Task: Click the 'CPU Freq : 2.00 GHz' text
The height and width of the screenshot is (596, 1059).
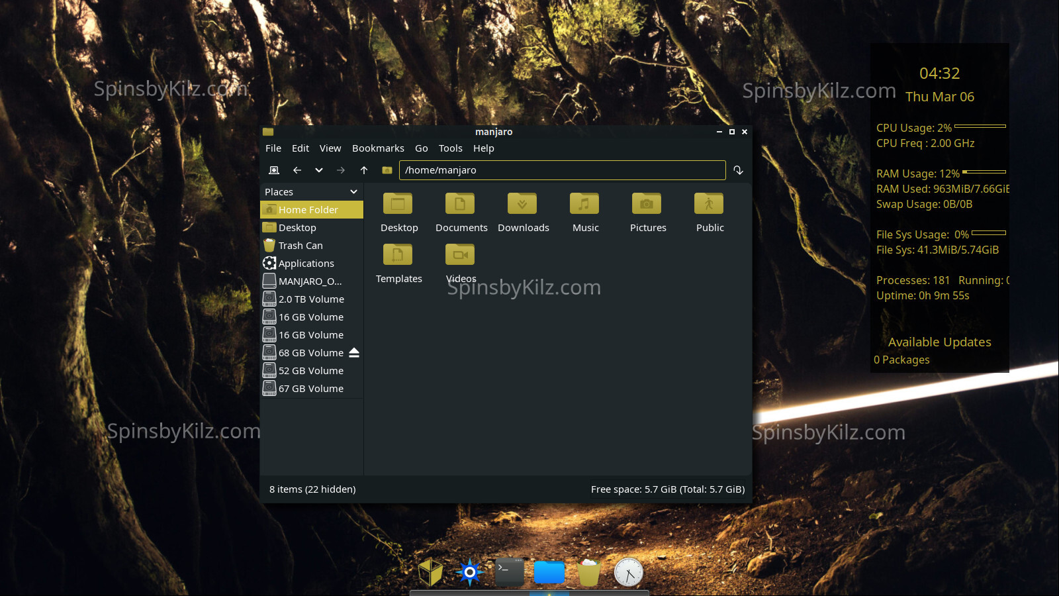Action: pyautogui.click(x=925, y=144)
